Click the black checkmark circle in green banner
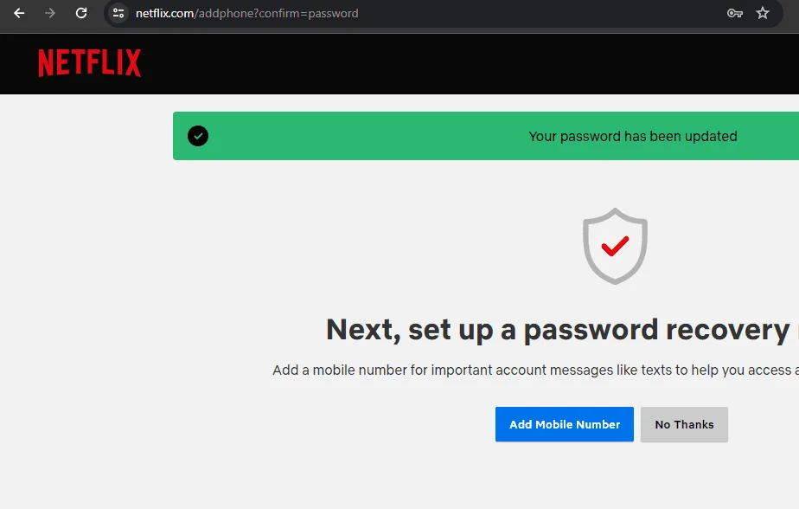799x509 pixels. point(198,136)
